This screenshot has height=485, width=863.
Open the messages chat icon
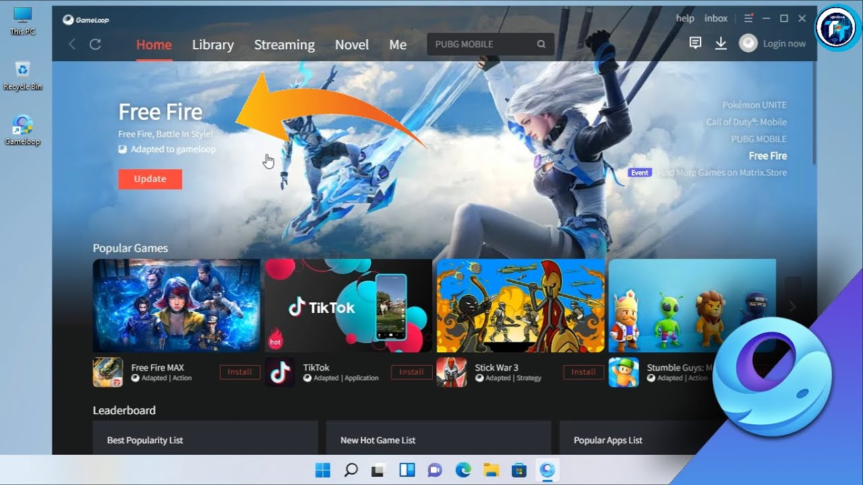pos(695,43)
